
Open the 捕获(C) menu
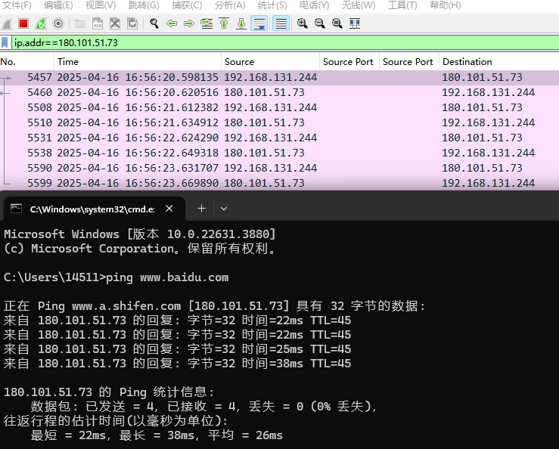coord(187,5)
